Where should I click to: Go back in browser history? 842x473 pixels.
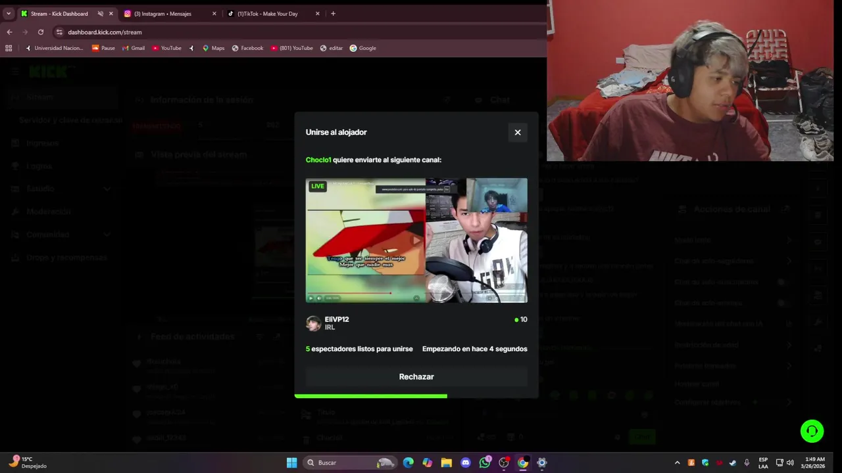(x=9, y=32)
